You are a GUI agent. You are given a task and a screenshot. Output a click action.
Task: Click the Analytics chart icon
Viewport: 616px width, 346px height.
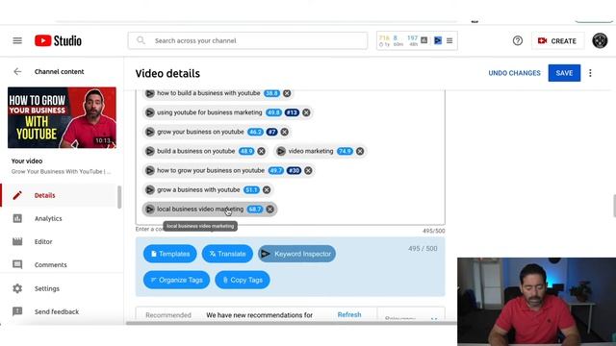[17, 218]
